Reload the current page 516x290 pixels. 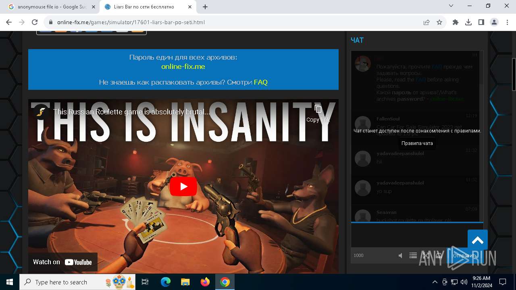coord(35,22)
